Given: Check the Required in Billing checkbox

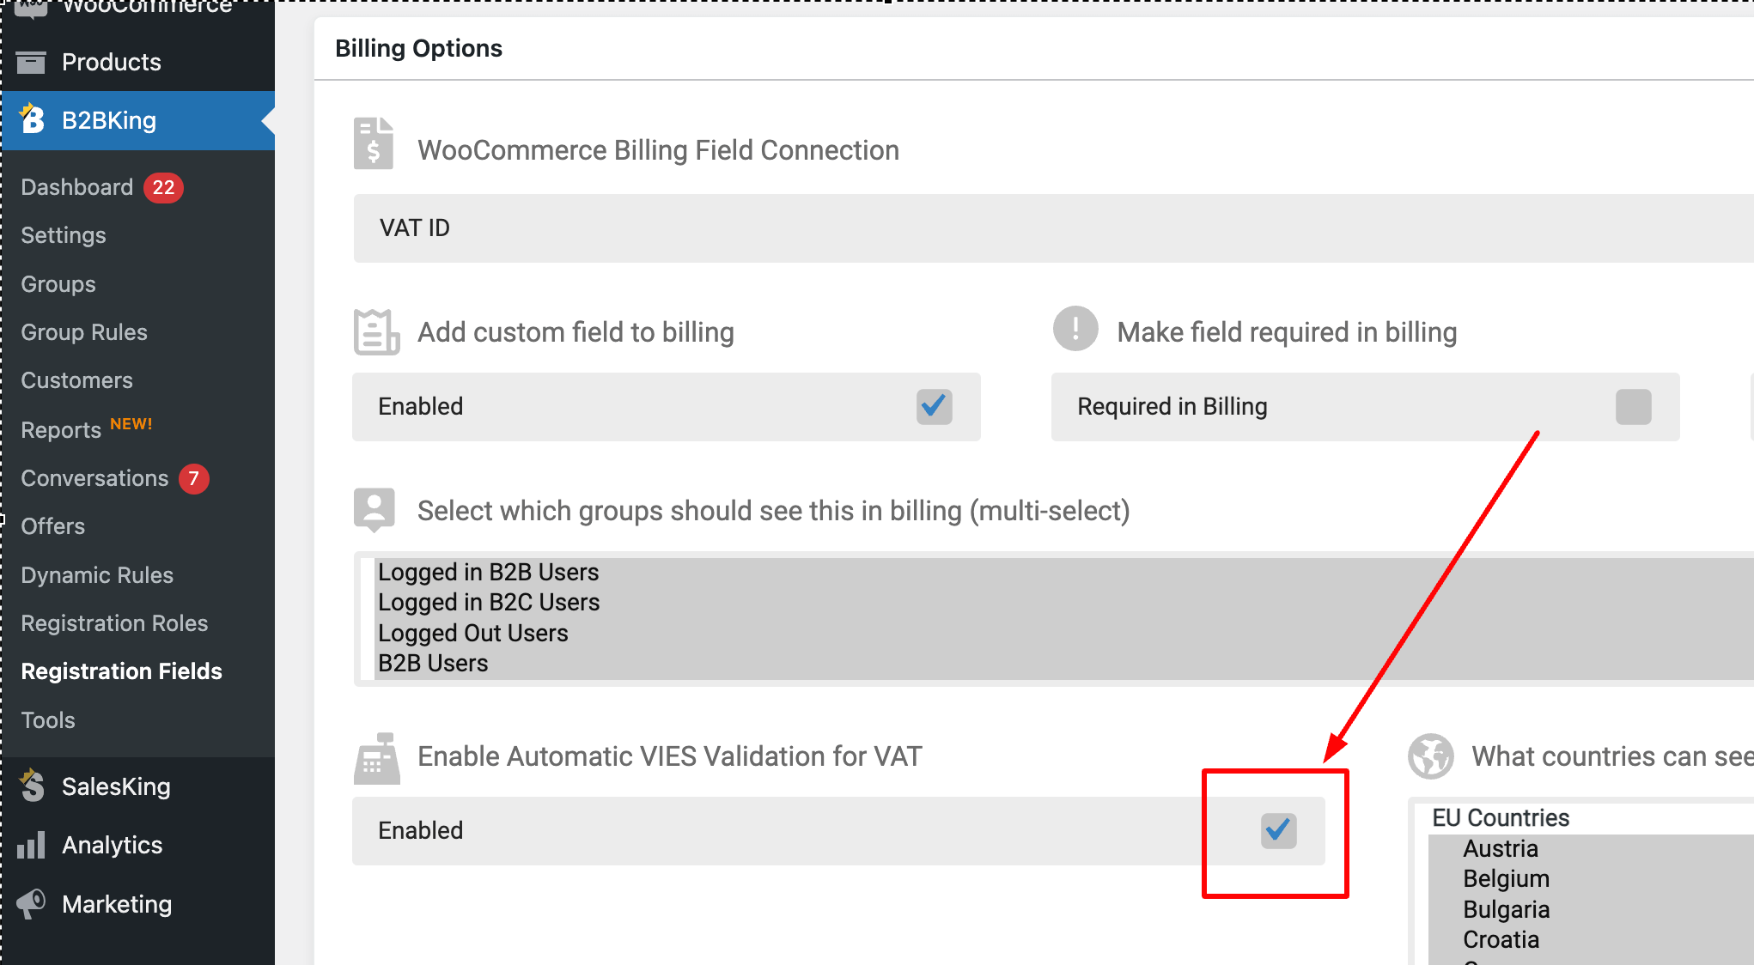Looking at the screenshot, I should (x=1634, y=406).
